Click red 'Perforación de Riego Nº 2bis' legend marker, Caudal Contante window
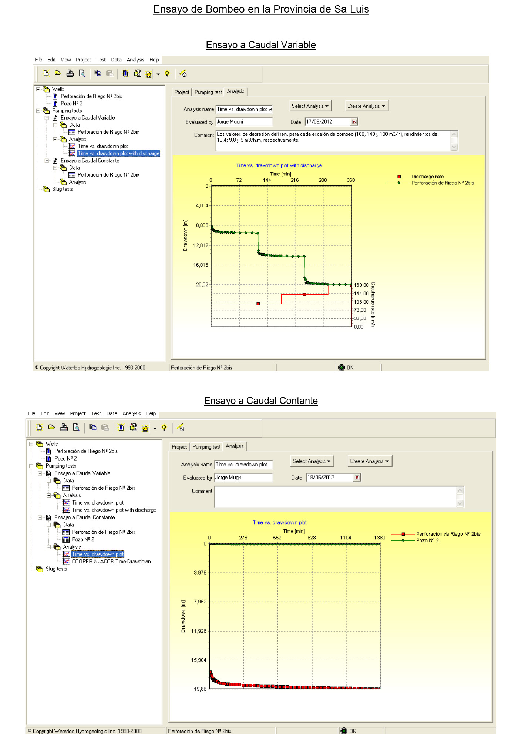Viewport: 522px width, 740px height. tap(403, 534)
